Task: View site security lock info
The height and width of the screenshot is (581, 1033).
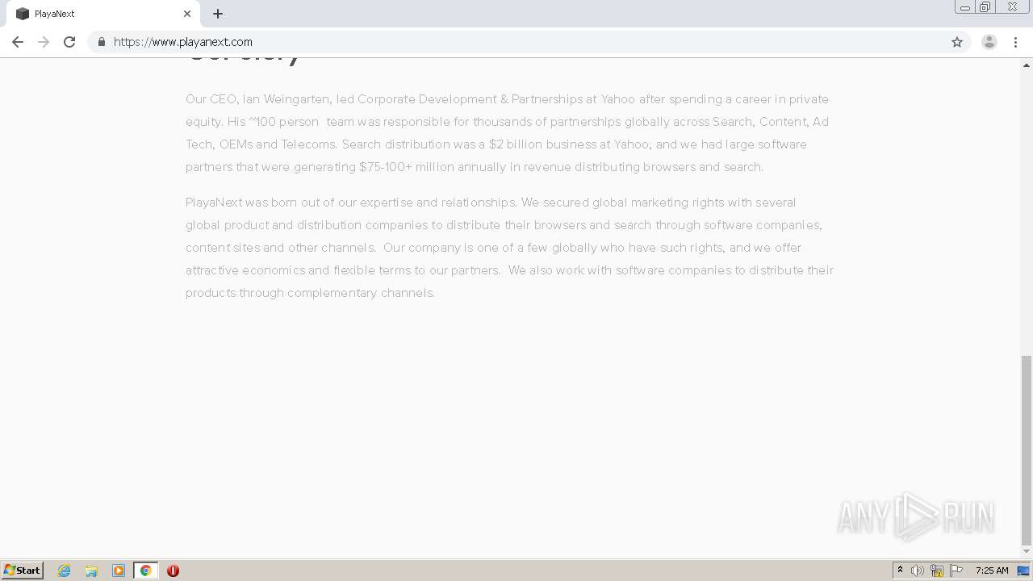Action: click(102, 42)
